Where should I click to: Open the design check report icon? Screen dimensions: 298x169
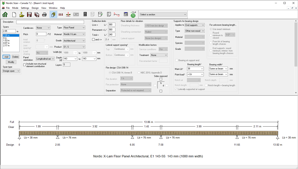click(x=100, y=15)
